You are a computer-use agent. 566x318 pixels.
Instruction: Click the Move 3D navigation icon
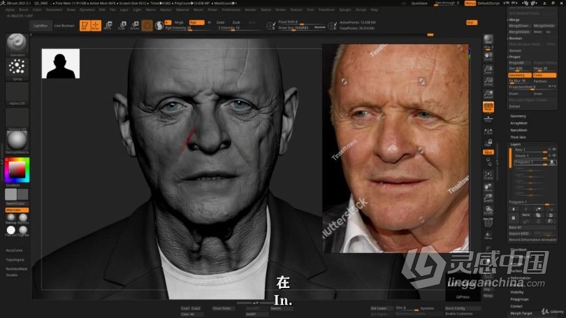tap(488, 187)
